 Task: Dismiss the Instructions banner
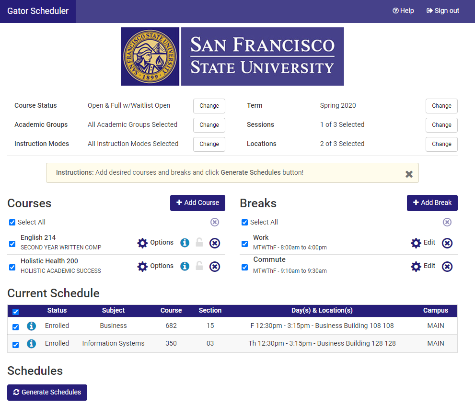409,174
